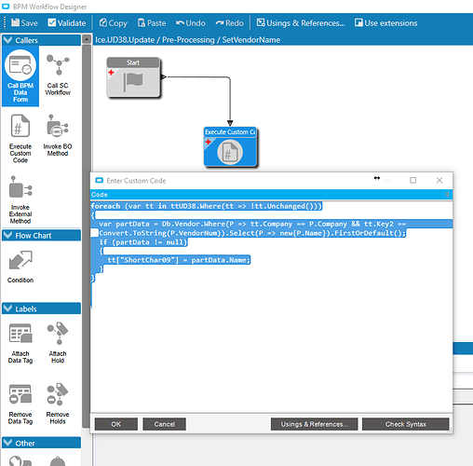The width and height of the screenshot is (473, 466).
Task: Collapse the Flow Chart section
Action: click(41, 236)
